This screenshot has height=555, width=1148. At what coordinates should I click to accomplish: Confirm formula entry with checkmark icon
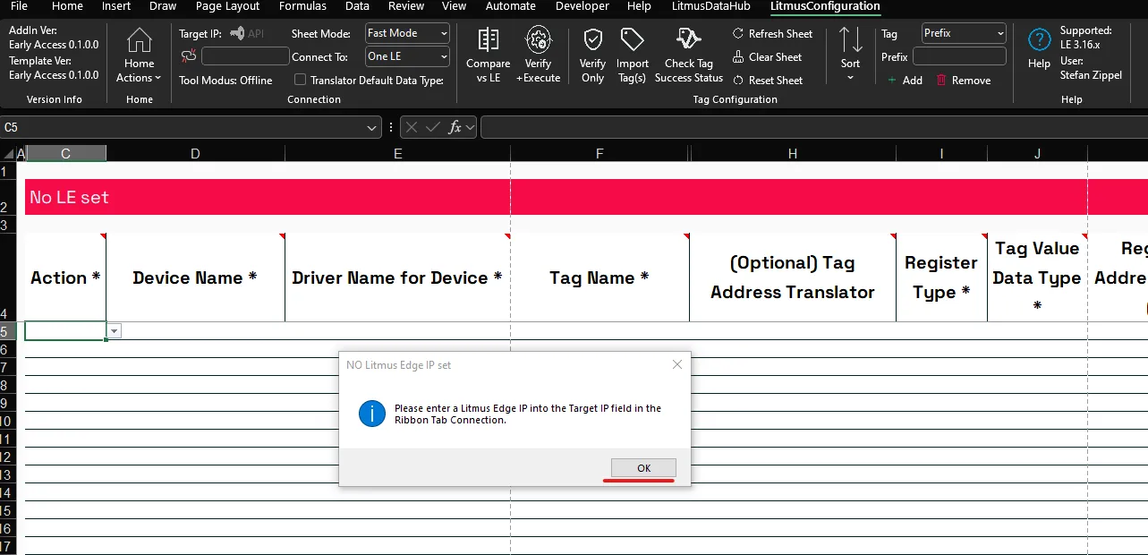pos(433,128)
